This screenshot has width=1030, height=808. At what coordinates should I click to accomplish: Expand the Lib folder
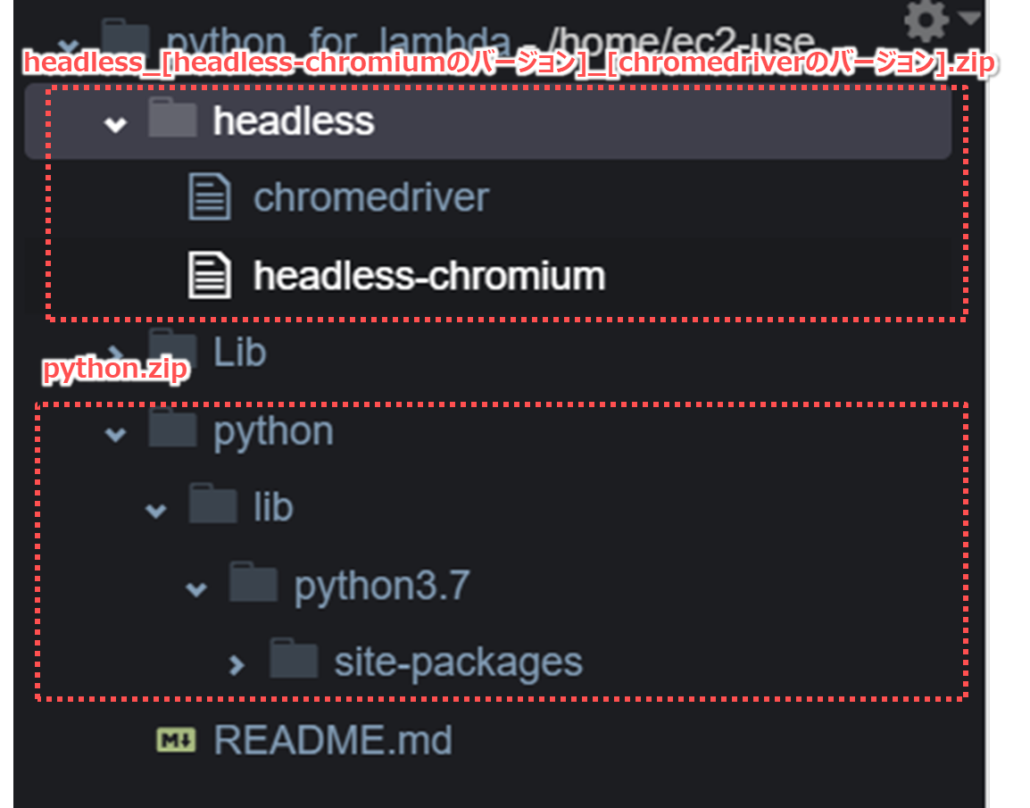(115, 350)
